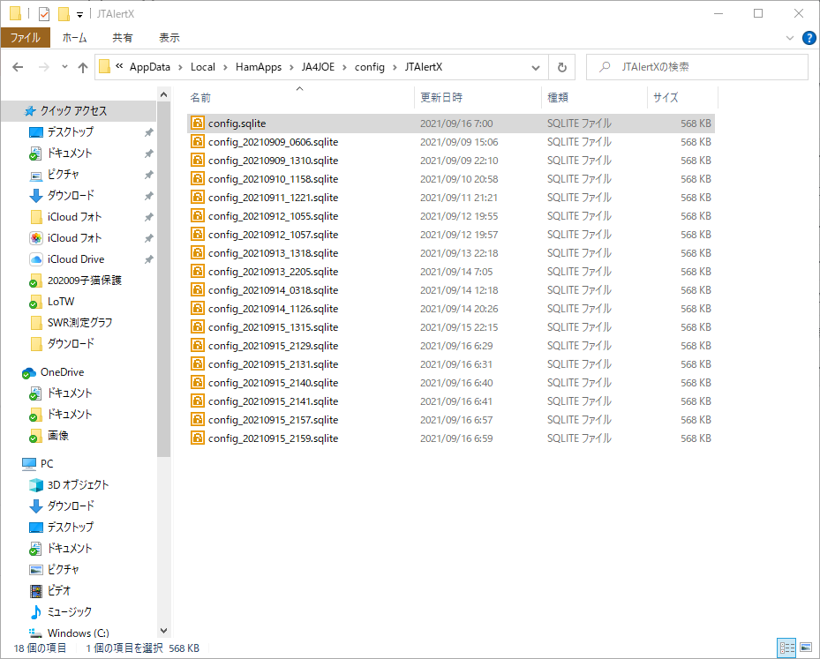Click the ドキュメント icon under PC
Image resolution: width=820 pixels, height=659 pixels.
(x=35, y=548)
